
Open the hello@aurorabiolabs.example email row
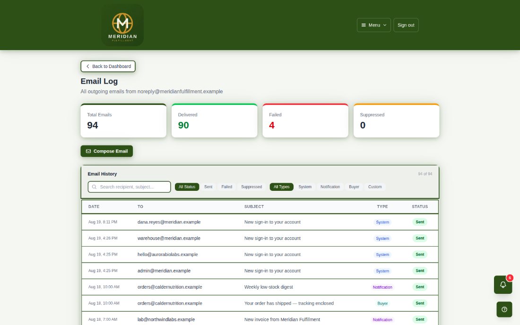point(260,255)
